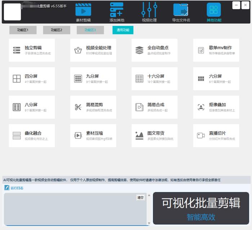Viewport: 252px width, 230px height.
Task: Open 十六分屏 card title
Action: pos(156,76)
